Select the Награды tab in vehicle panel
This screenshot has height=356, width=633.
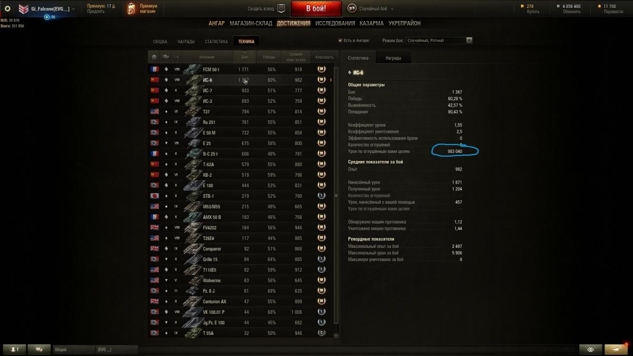point(393,58)
